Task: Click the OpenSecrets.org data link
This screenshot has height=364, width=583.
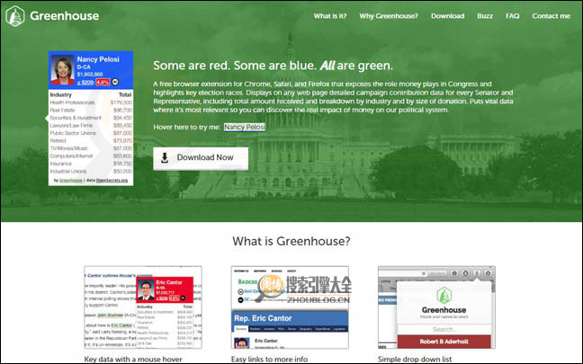Action: point(112,181)
